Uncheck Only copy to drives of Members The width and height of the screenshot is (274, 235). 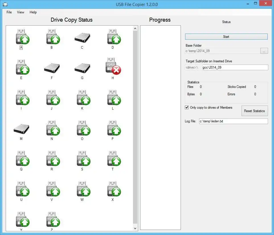(x=187, y=107)
